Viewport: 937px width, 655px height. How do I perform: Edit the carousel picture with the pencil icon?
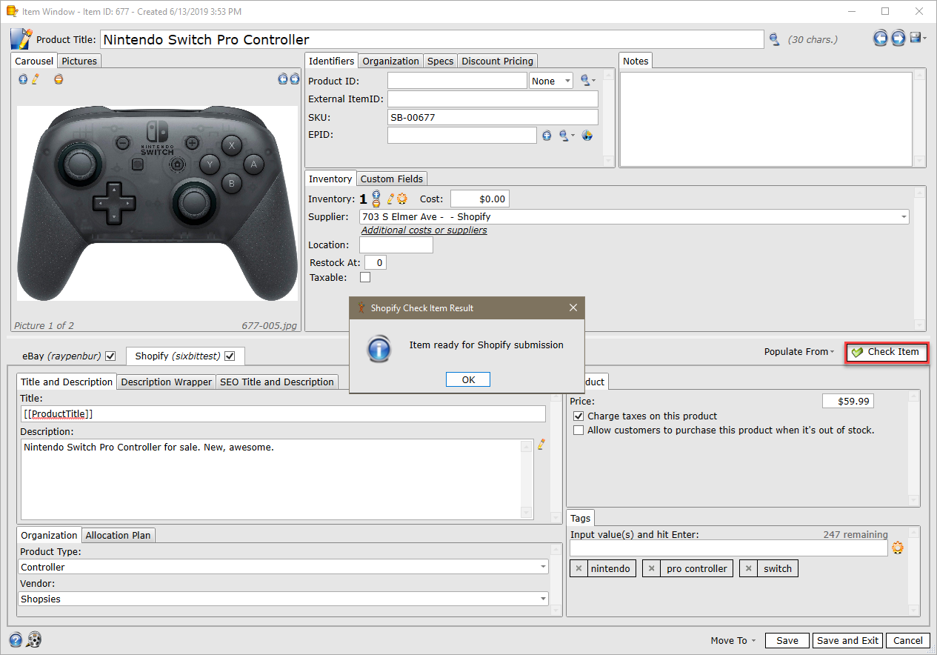tap(35, 79)
